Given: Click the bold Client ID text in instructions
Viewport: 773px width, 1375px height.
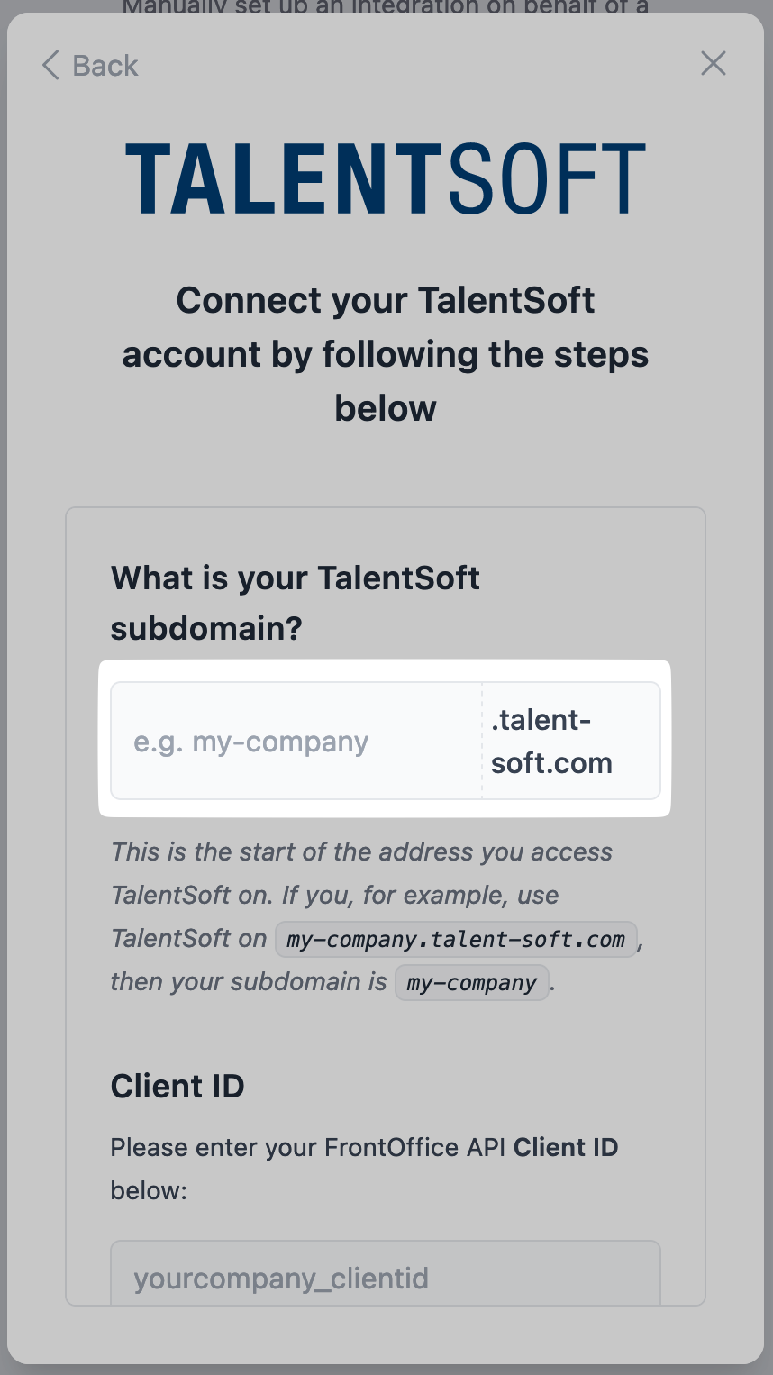Looking at the screenshot, I should [x=566, y=1147].
